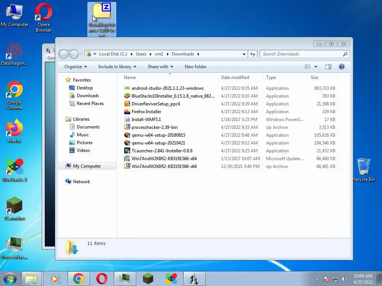Open the Recycle Bin
382x286 pixels.
coord(363,170)
